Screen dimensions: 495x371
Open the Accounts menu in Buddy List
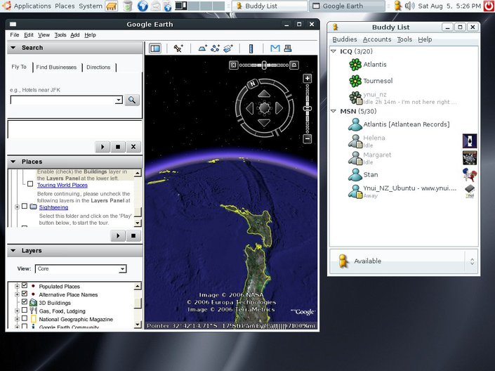(x=377, y=39)
